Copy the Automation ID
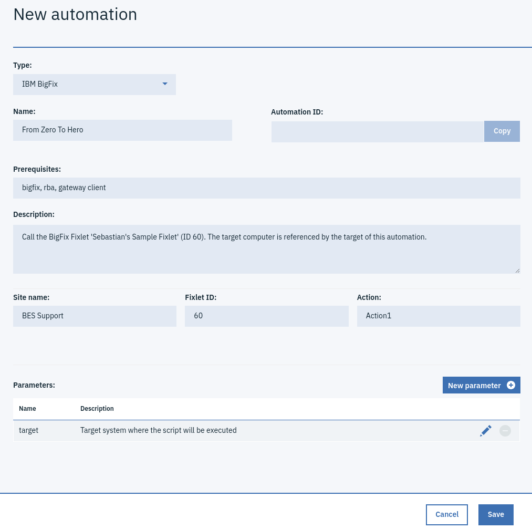Screen dimensions: 532x529 (x=502, y=131)
